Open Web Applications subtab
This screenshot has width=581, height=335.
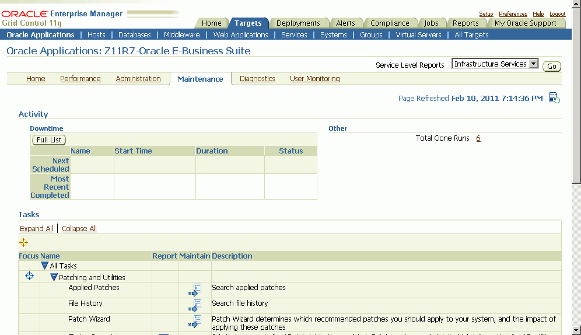pos(240,35)
